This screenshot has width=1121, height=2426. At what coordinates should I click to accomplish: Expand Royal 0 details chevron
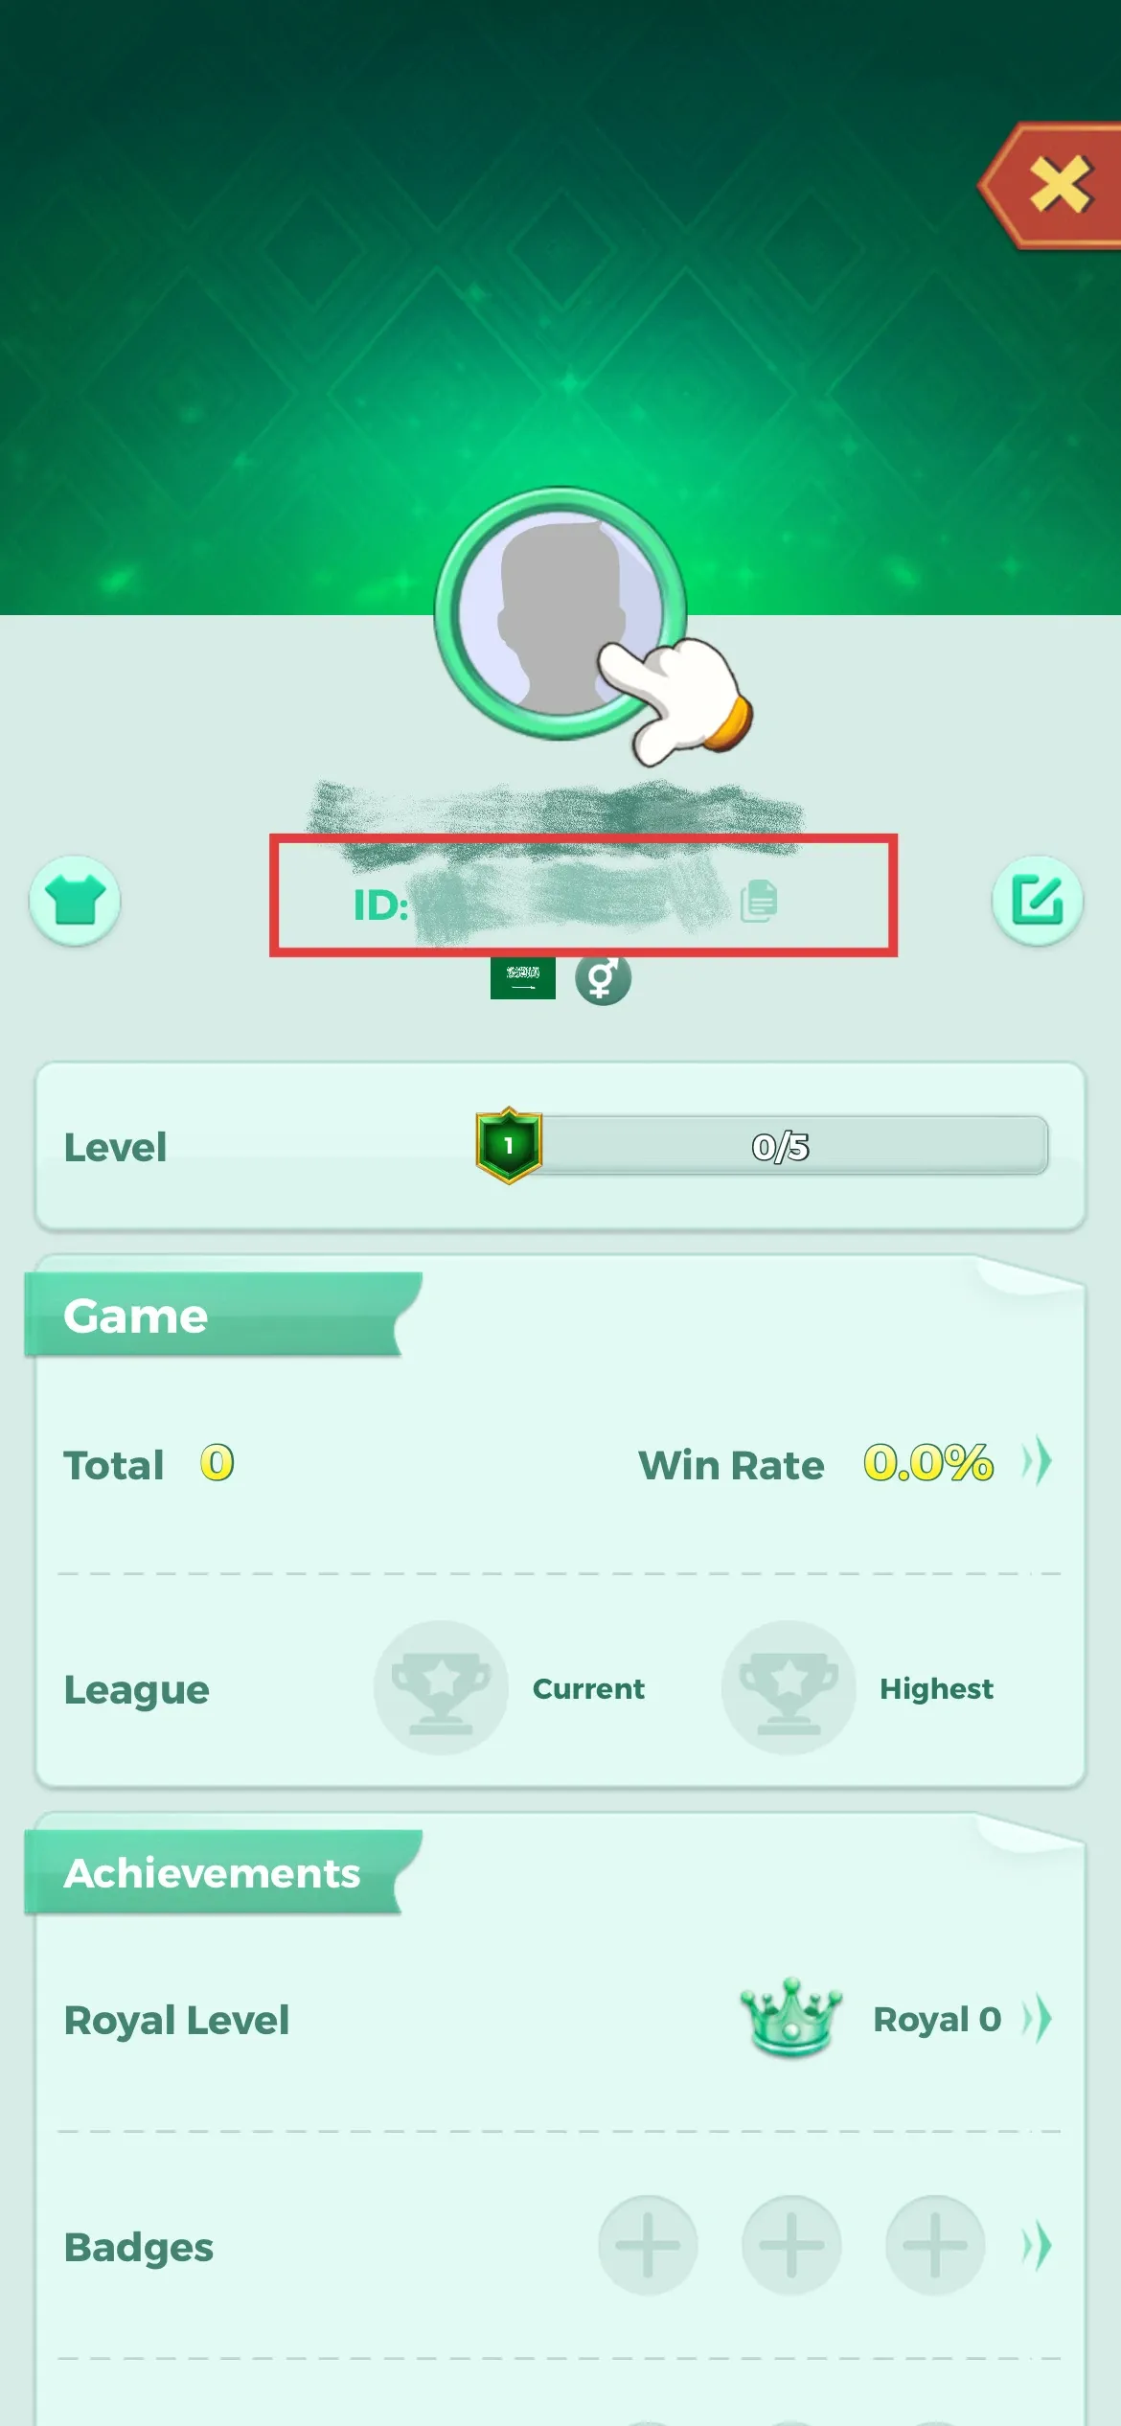pos(1037,2019)
